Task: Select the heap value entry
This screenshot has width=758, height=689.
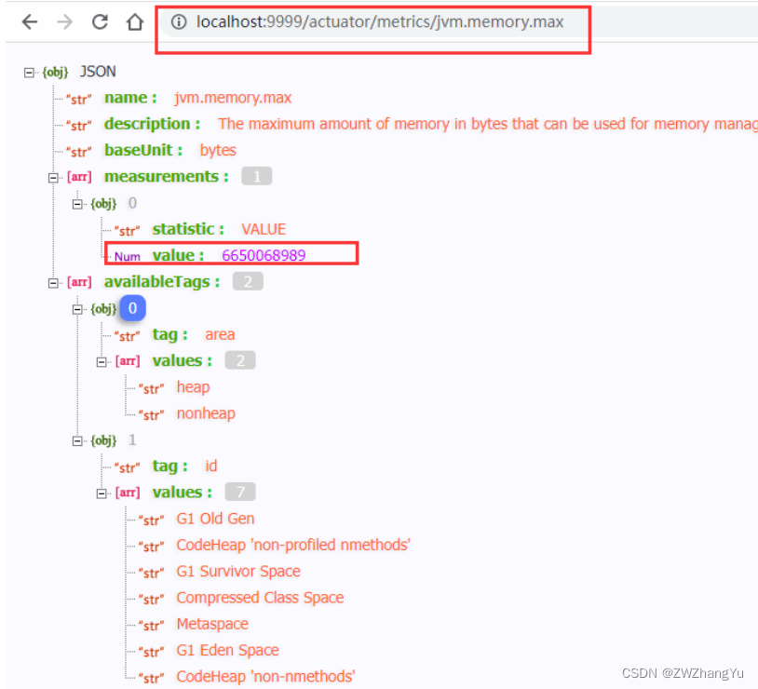Action: [193, 386]
